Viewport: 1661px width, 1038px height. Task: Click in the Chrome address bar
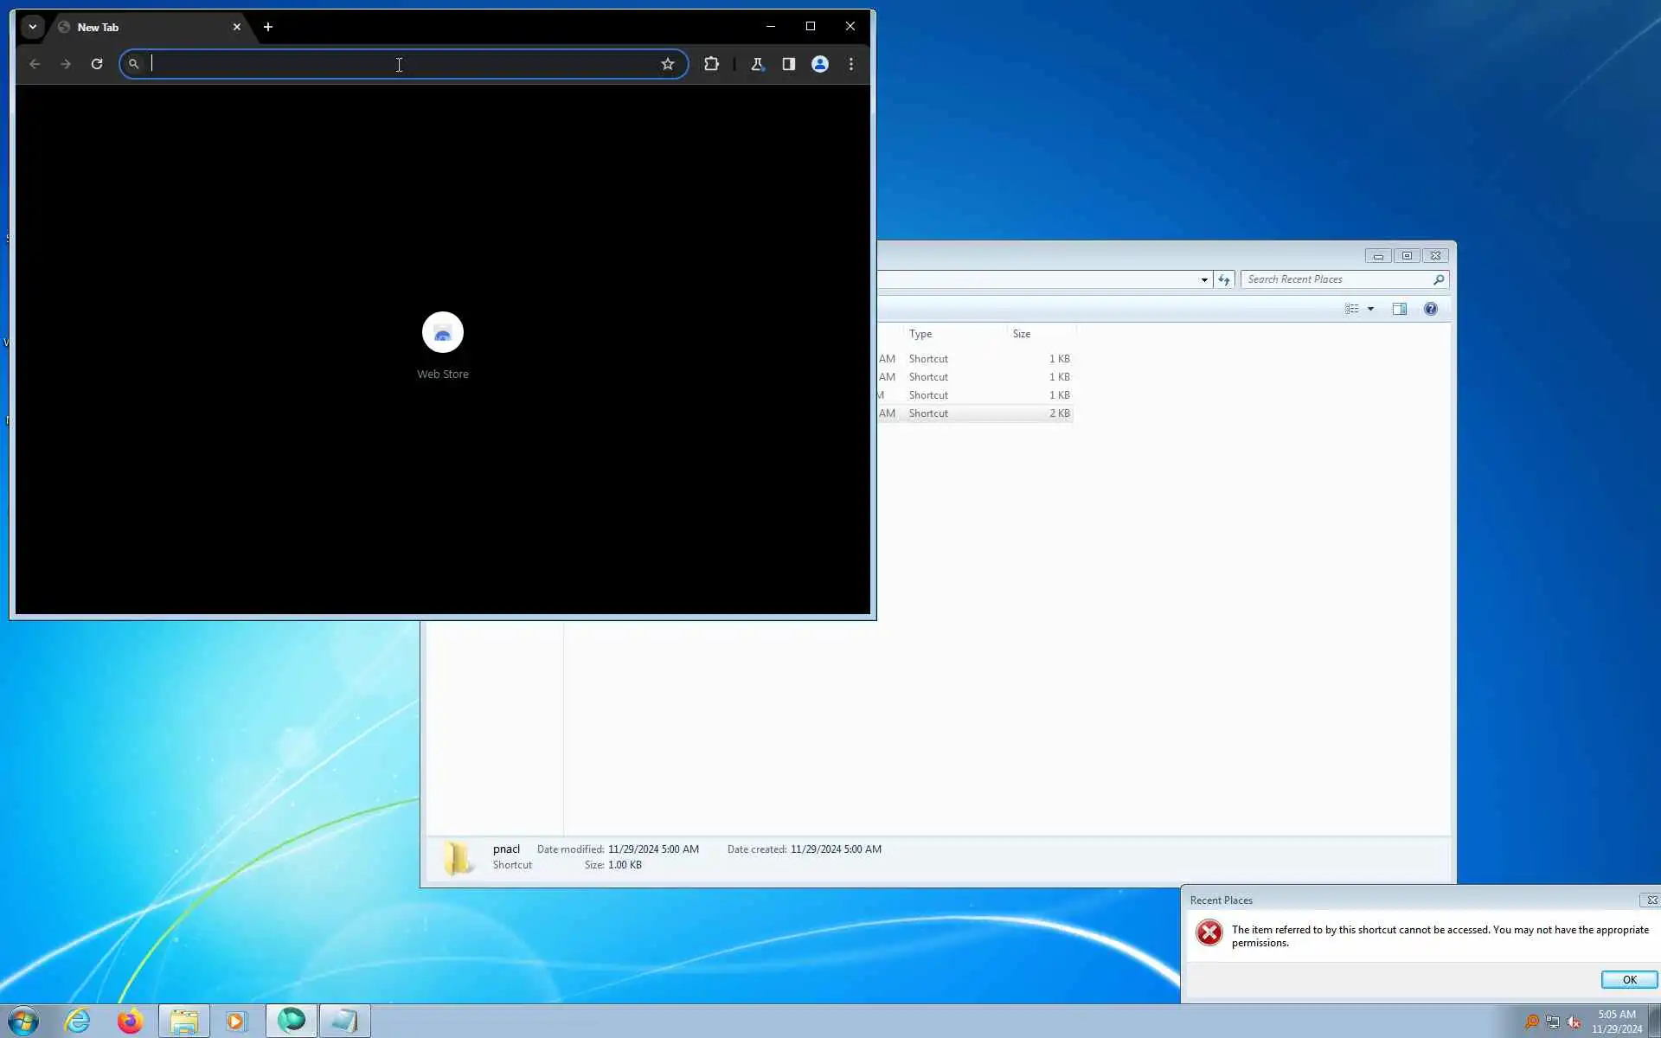pyautogui.click(x=398, y=64)
